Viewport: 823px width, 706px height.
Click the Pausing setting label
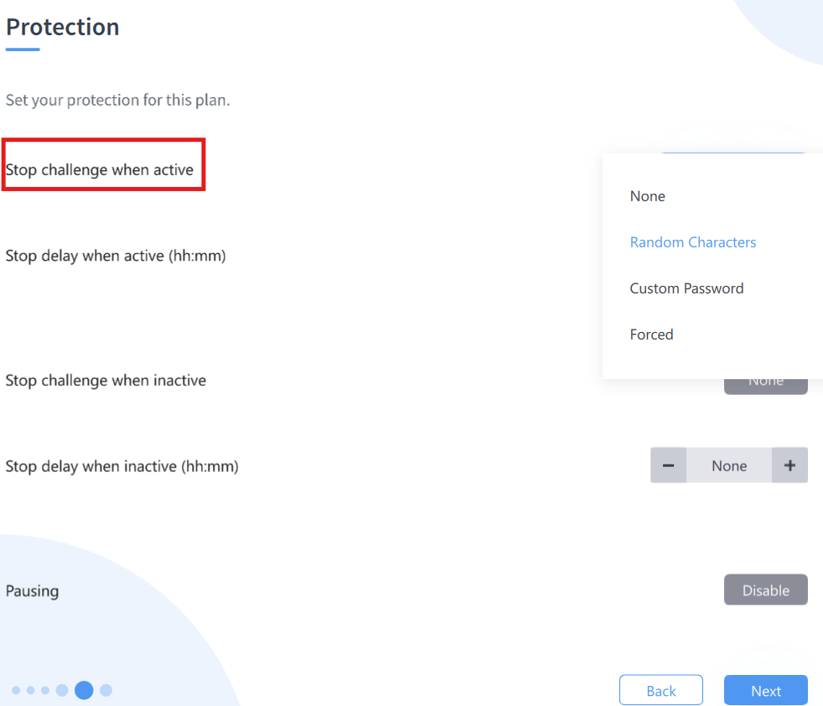(33, 591)
